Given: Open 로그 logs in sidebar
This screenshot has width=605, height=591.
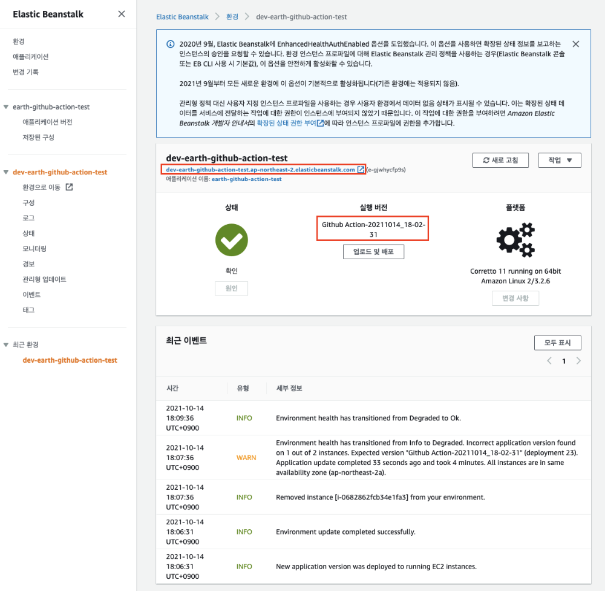Looking at the screenshot, I should 28,218.
